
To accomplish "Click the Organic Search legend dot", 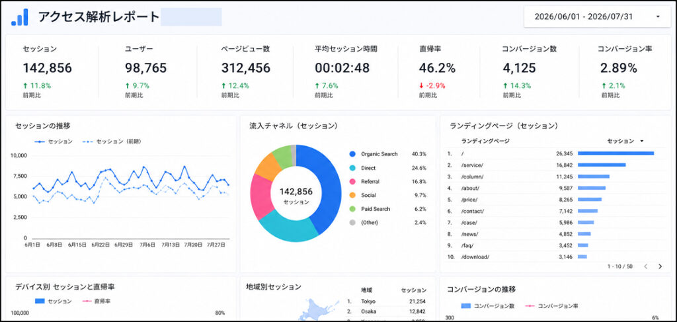I will tap(352, 154).
